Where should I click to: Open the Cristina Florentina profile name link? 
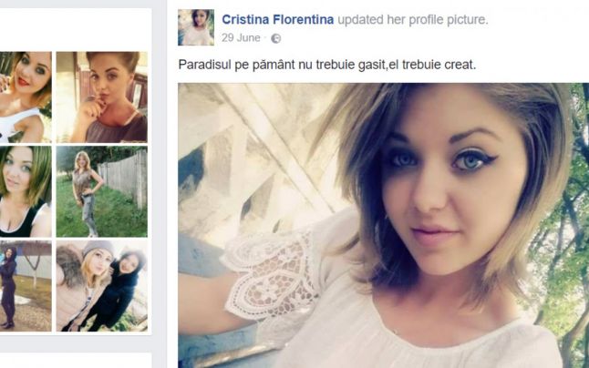pos(277,19)
